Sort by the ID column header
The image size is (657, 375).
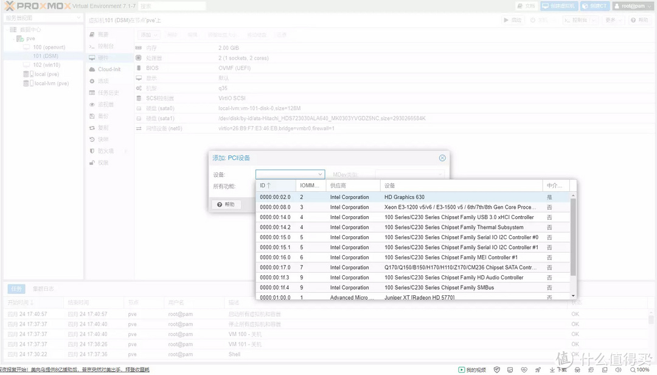point(276,186)
